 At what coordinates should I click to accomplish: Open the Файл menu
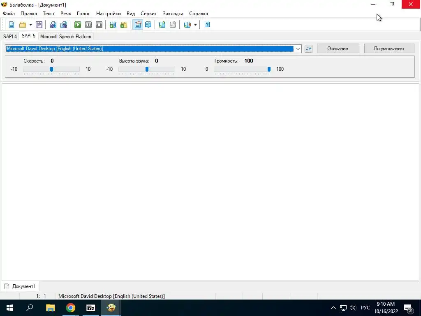coord(9,14)
